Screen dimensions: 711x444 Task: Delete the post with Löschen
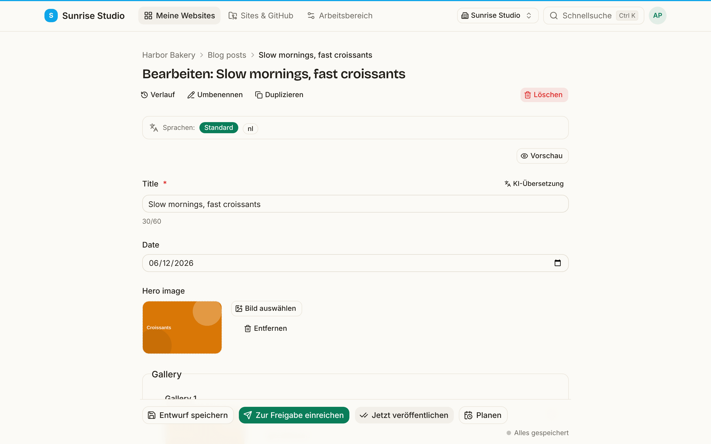(x=544, y=95)
